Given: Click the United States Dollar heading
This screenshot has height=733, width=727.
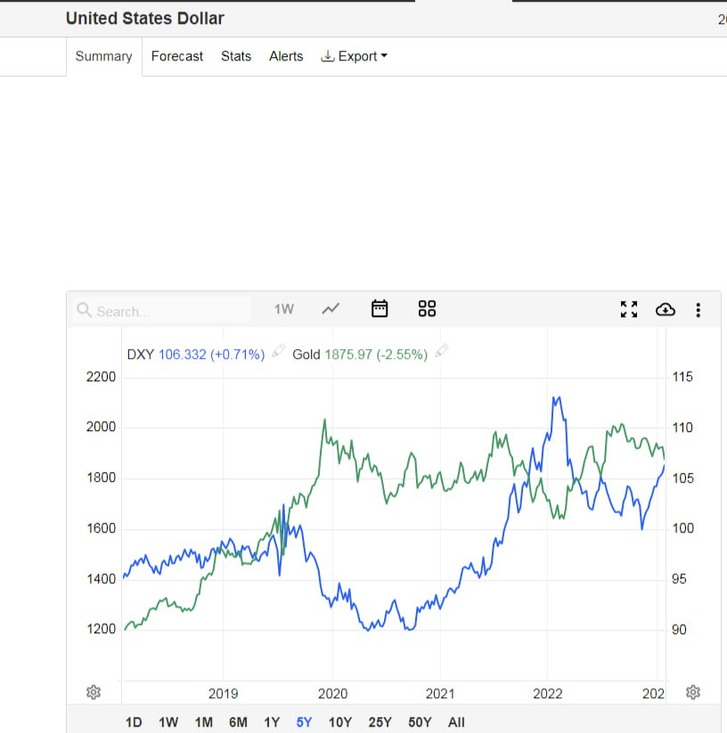Looking at the screenshot, I should tap(145, 18).
